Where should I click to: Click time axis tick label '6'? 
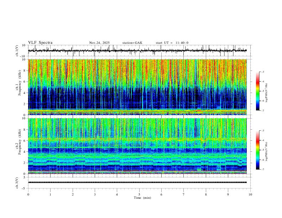[161, 194]
